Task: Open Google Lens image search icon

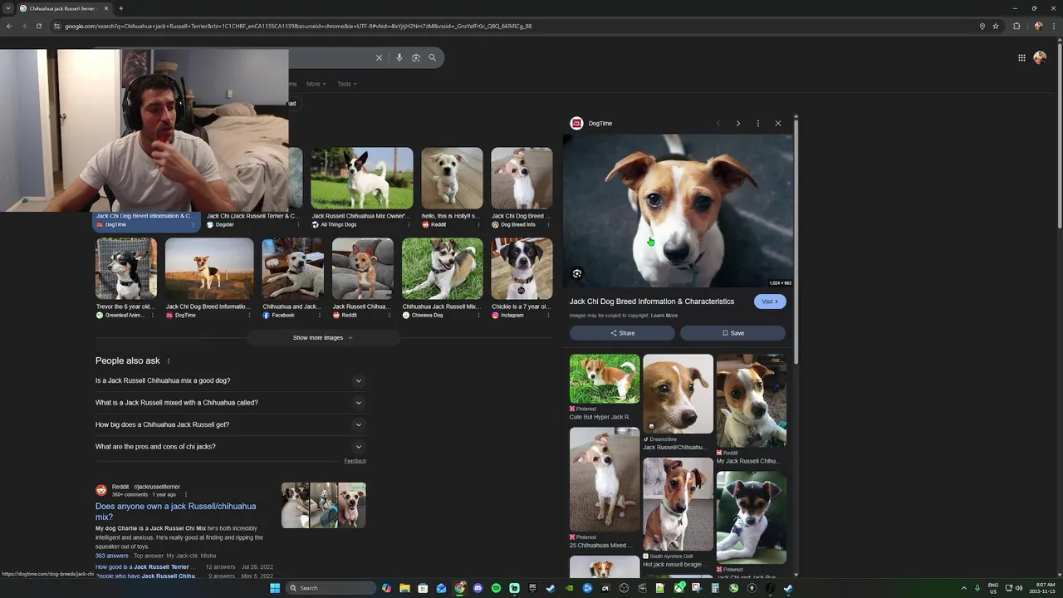Action: click(x=416, y=57)
